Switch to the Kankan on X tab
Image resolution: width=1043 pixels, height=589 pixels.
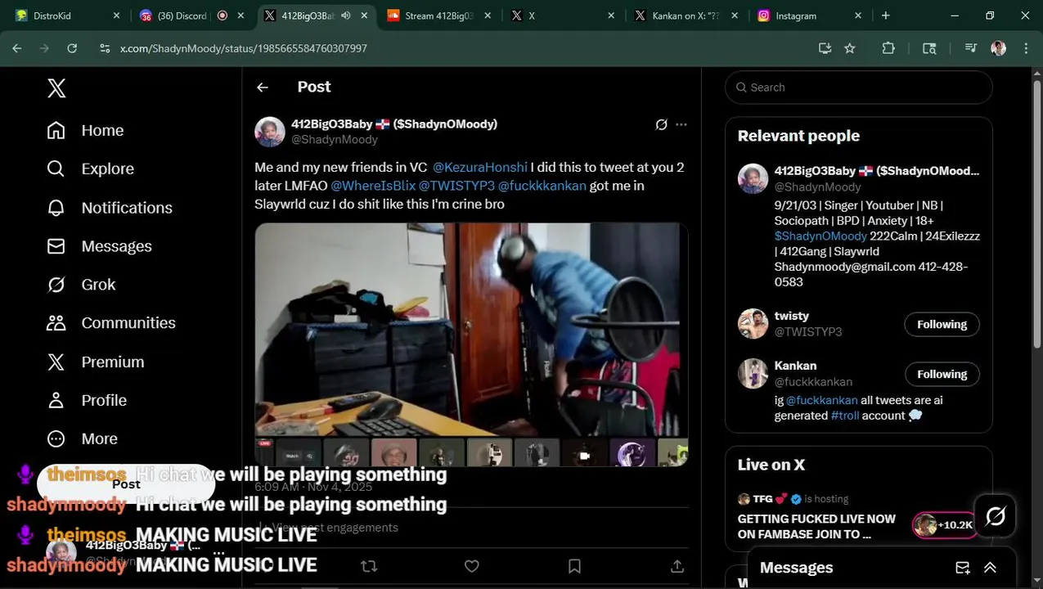tap(686, 16)
